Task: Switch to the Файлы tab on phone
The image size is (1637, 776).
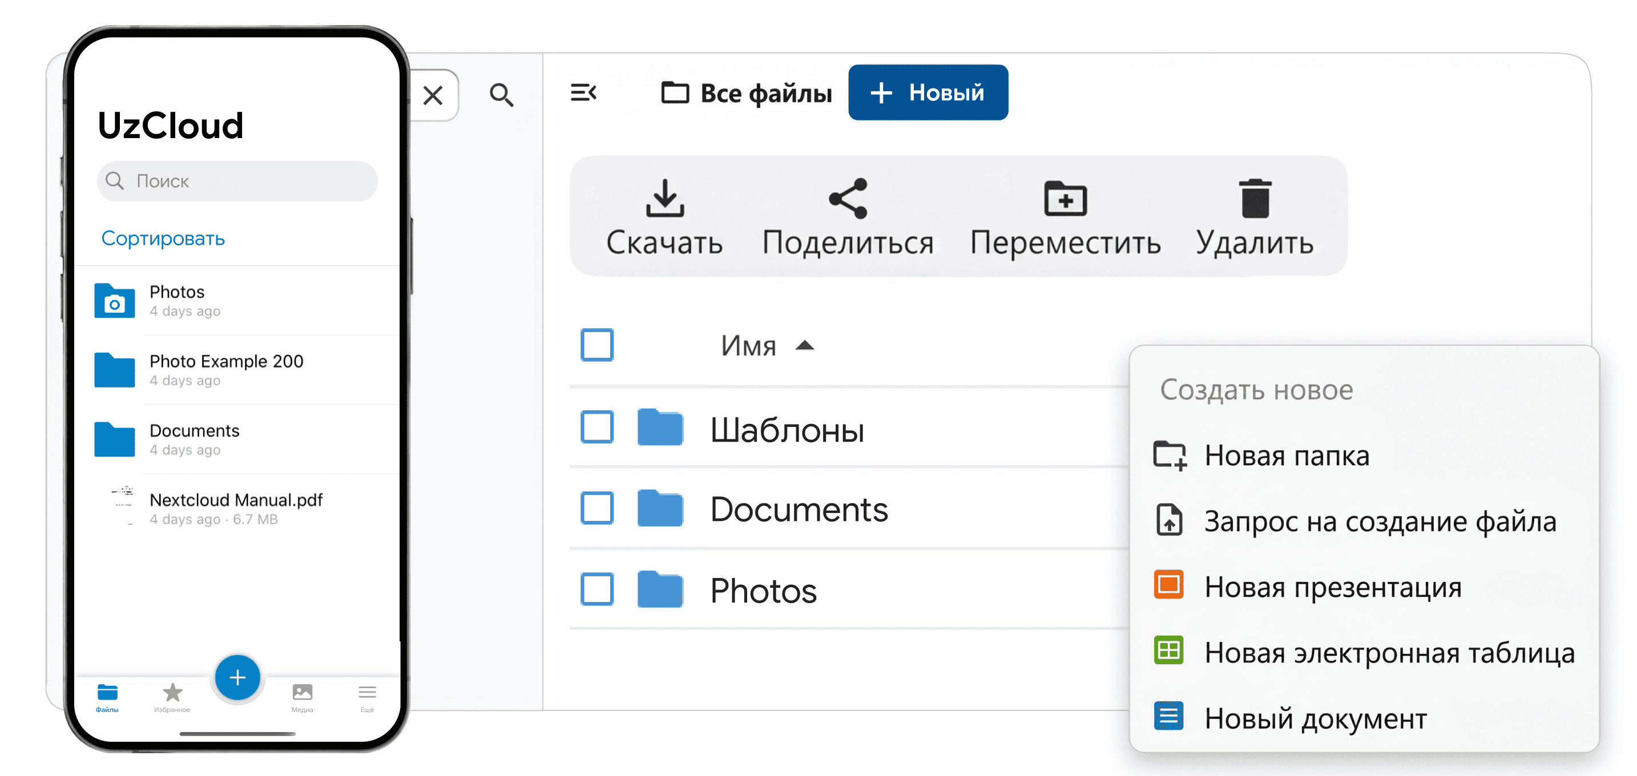Action: click(x=107, y=697)
